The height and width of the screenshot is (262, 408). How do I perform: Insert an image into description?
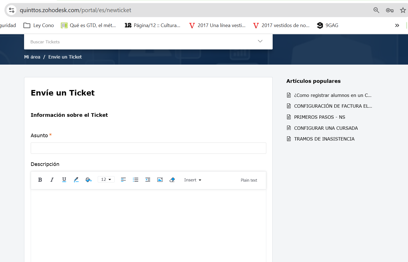tap(160, 180)
